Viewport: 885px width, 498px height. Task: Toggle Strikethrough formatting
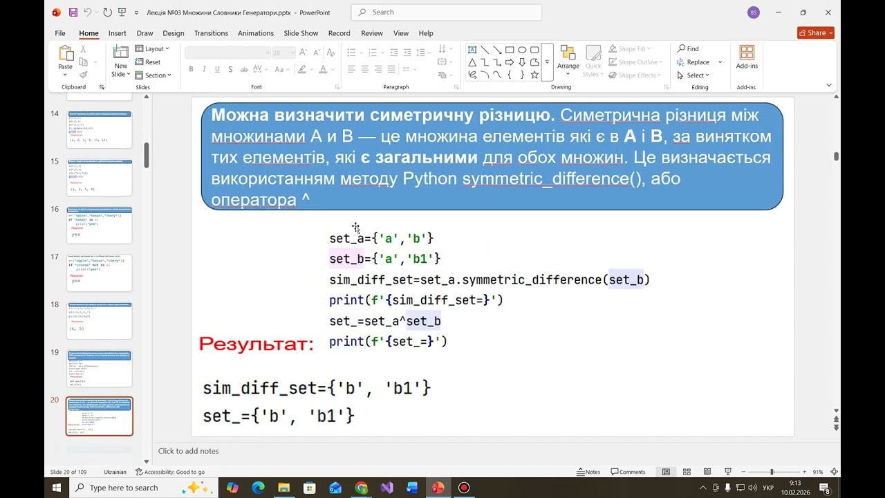[244, 69]
